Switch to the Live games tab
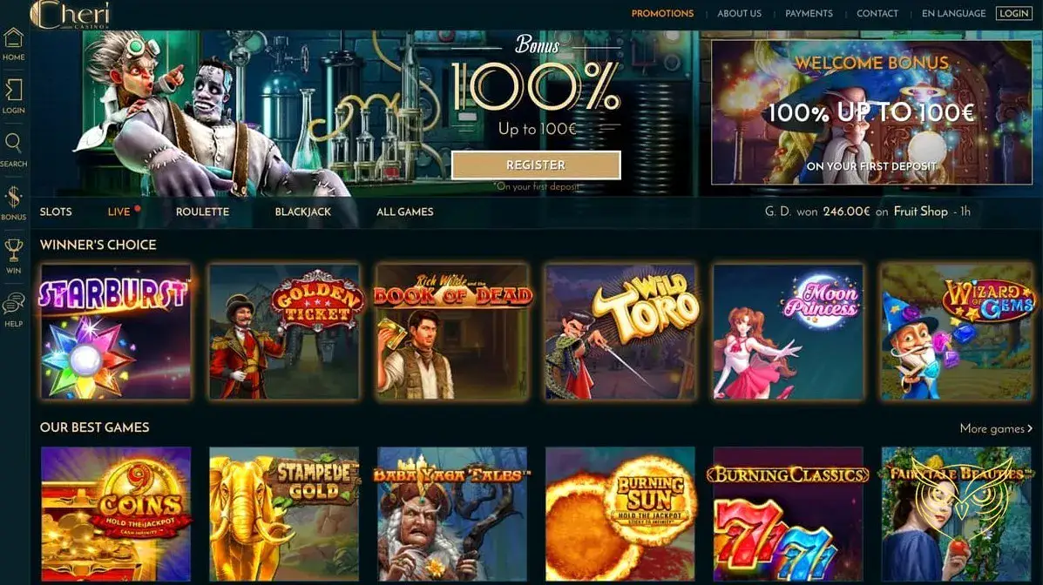This screenshot has height=585, width=1043. tap(119, 212)
